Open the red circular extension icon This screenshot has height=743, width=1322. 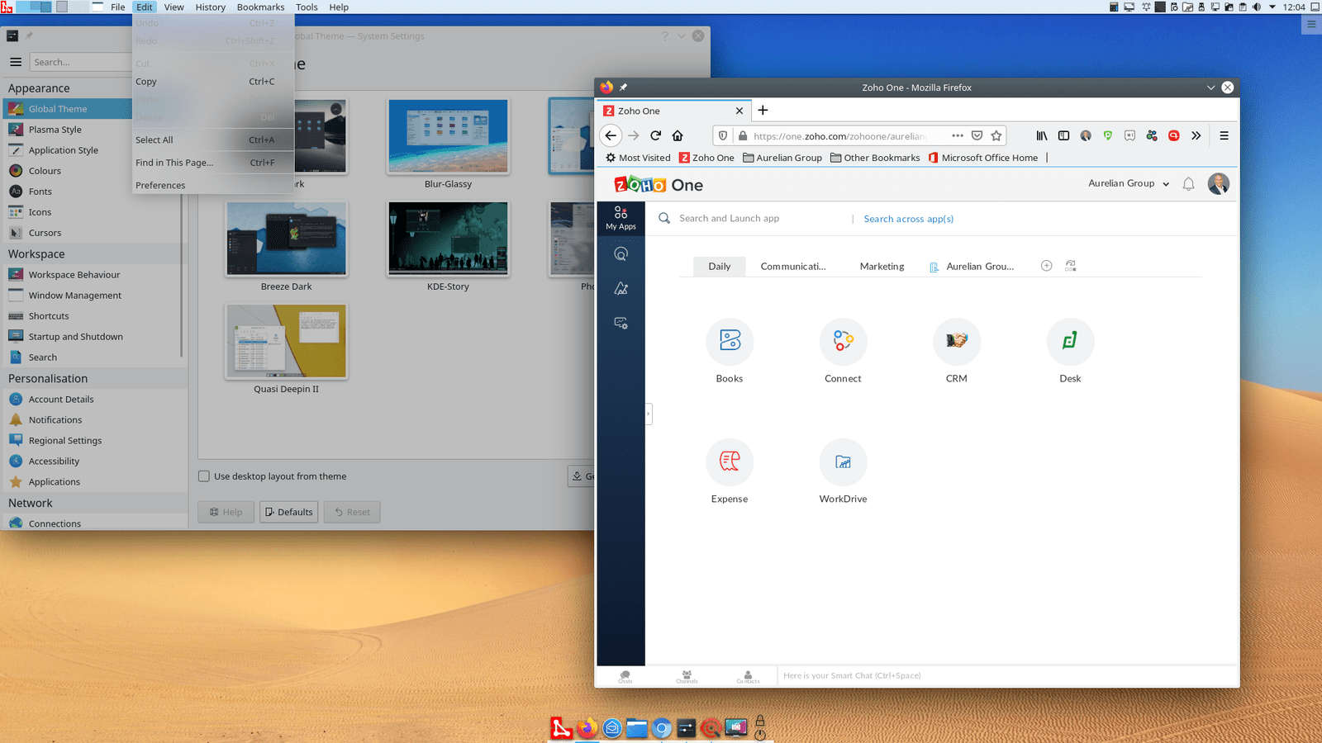(x=1173, y=135)
